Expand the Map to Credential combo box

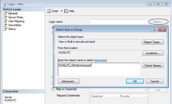pos(146,90)
